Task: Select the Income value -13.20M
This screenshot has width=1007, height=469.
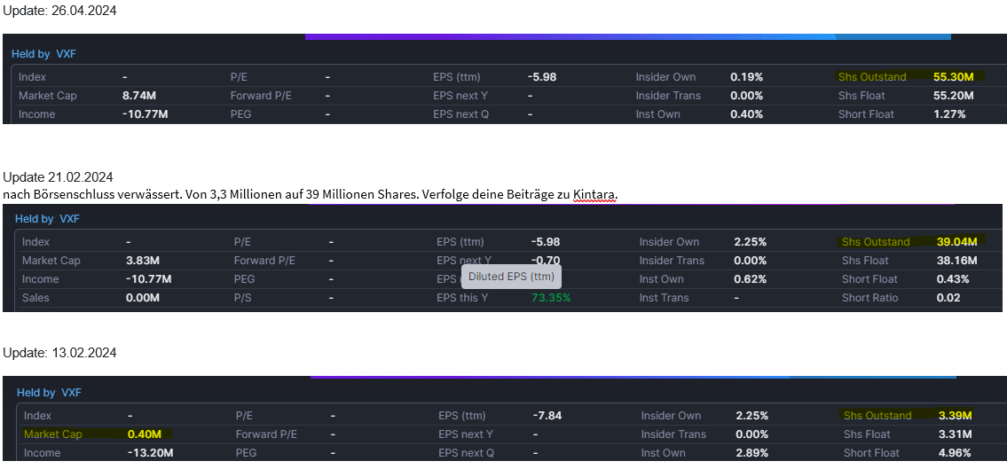Action: [x=151, y=453]
